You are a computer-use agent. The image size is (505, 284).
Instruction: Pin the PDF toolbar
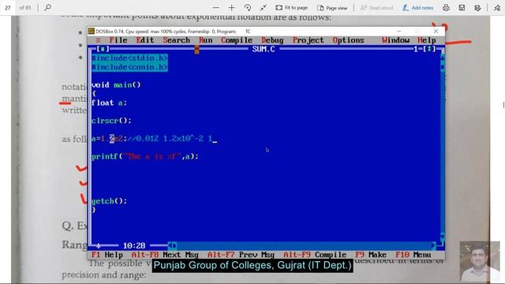(x=497, y=8)
